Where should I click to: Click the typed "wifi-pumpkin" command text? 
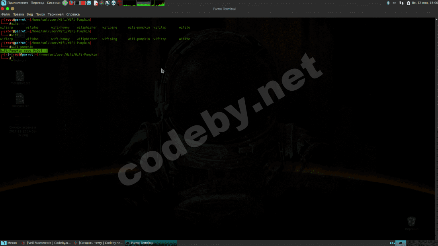tap(22, 47)
